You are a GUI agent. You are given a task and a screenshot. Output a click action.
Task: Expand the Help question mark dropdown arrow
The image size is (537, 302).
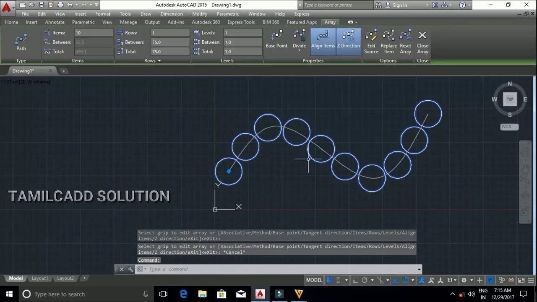pyautogui.click(x=469, y=5)
